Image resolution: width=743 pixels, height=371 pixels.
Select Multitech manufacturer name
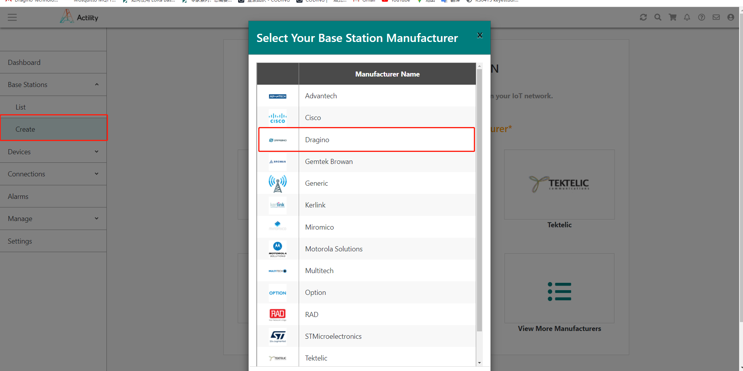[319, 271]
